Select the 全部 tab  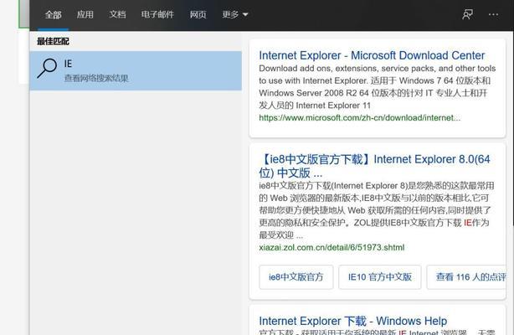point(53,15)
